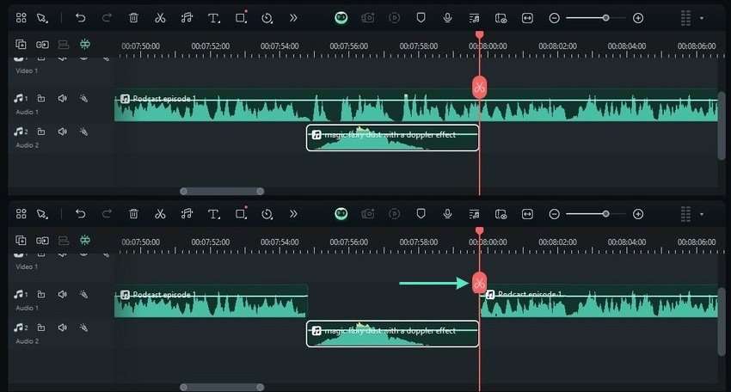Mute Audio 1 track in bottom timeline
731x392 pixels.
(x=62, y=294)
